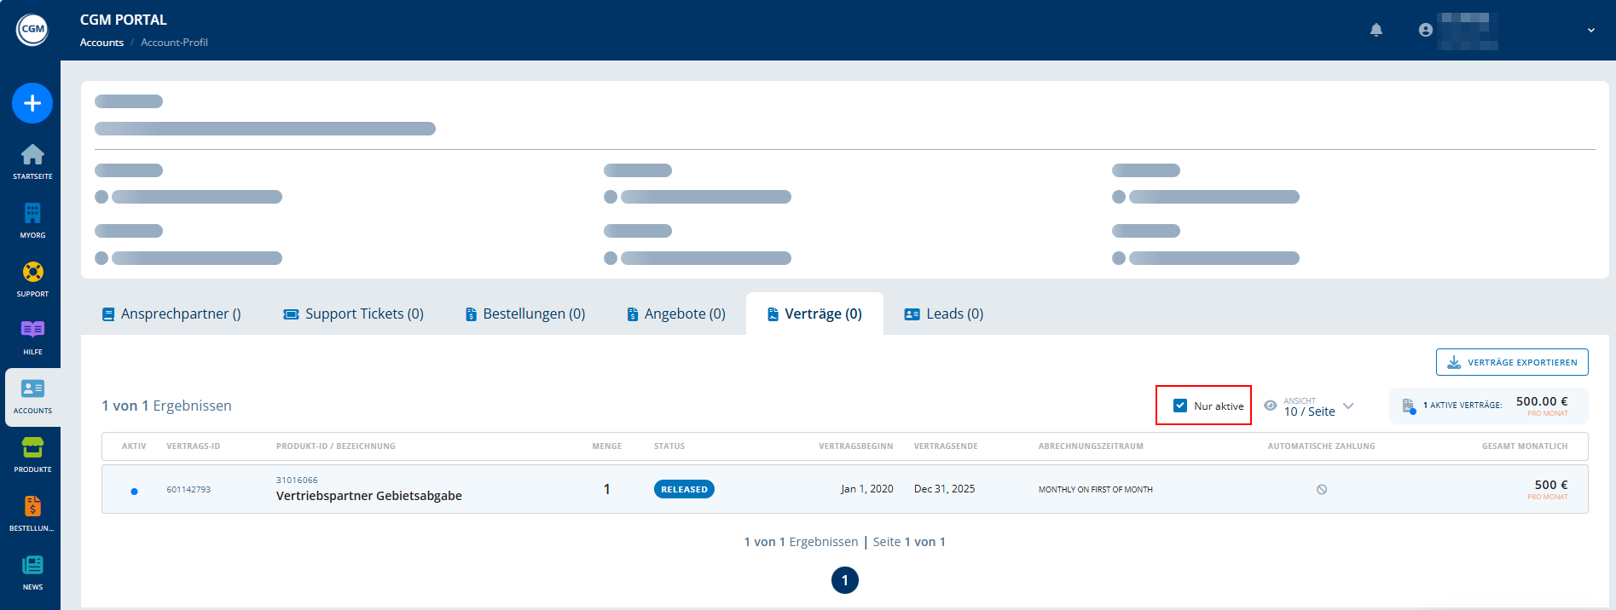
Task: Click Account-Profil breadcrumb
Action: (x=174, y=43)
